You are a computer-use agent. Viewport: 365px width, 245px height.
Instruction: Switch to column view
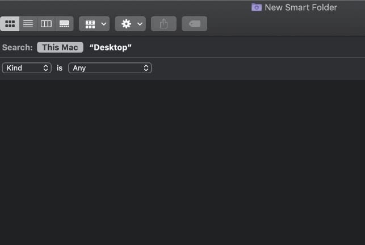46,24
